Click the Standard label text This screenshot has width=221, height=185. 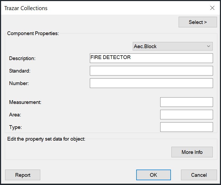(20, 71)
